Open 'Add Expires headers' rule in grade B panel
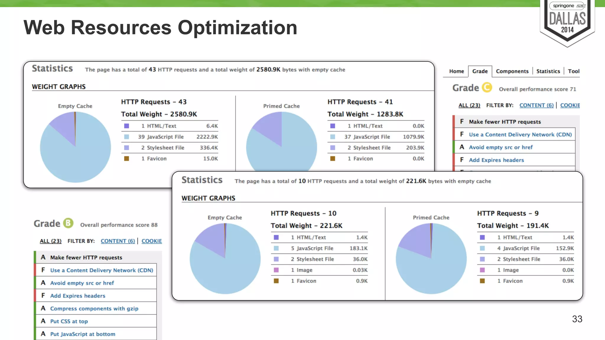 [77, 296]
